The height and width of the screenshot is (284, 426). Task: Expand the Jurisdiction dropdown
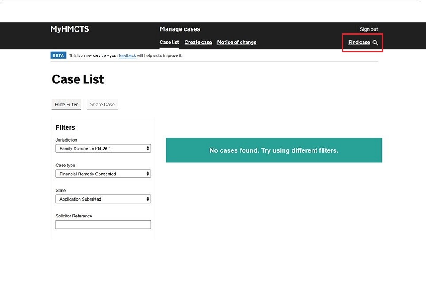[x=103, y=149]
